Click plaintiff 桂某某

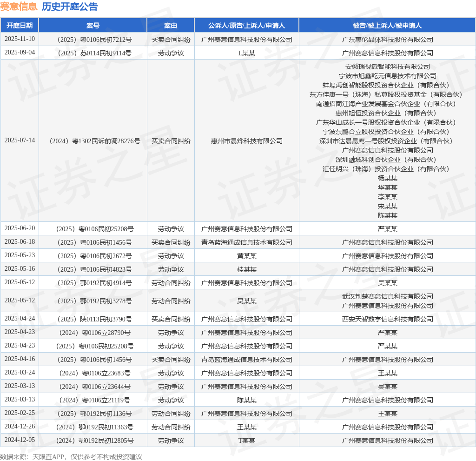[246, 269]
